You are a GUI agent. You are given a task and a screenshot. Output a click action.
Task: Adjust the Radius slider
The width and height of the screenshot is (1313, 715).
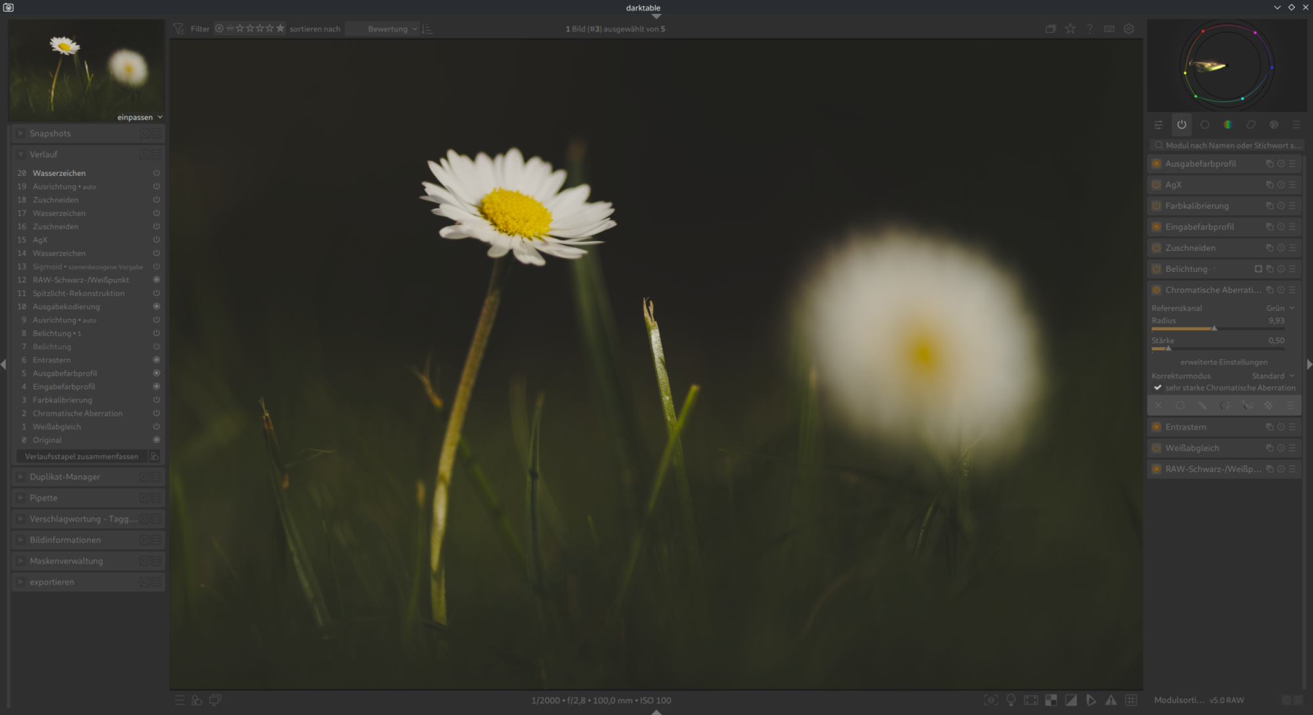(1214, 328)
